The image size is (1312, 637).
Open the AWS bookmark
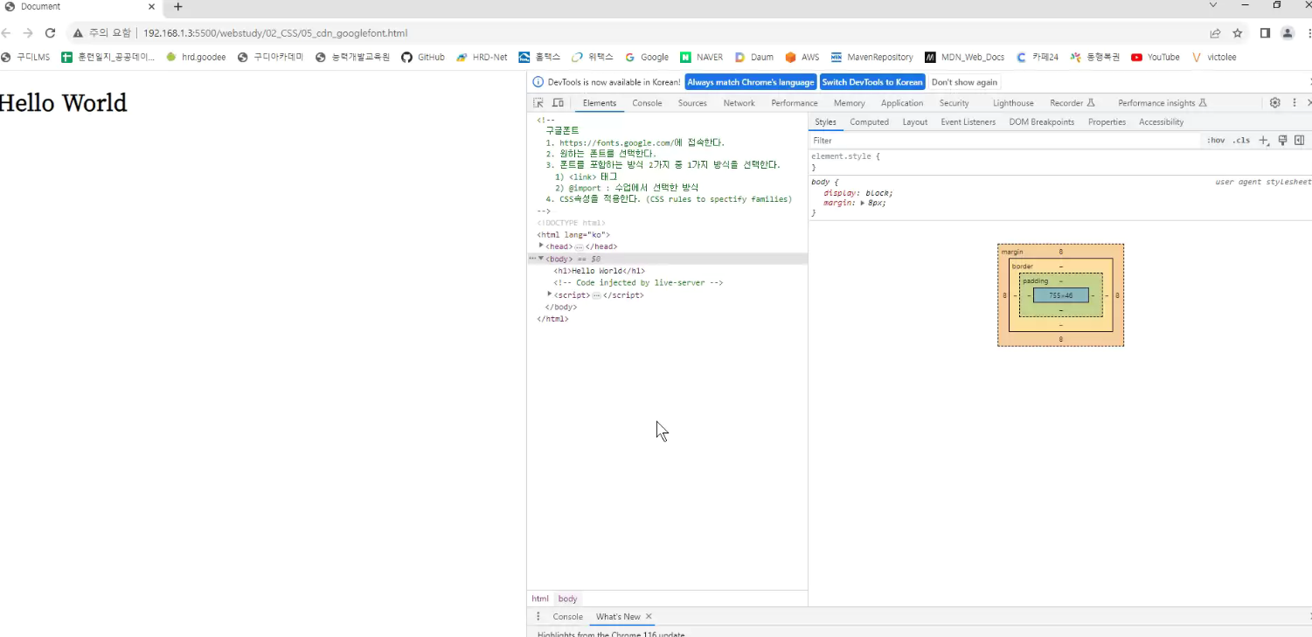(x=802, y=58)
